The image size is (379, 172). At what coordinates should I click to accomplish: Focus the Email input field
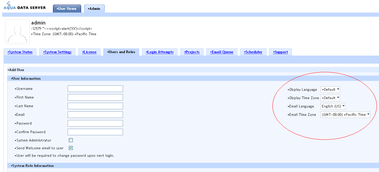[x=95, y=115]
